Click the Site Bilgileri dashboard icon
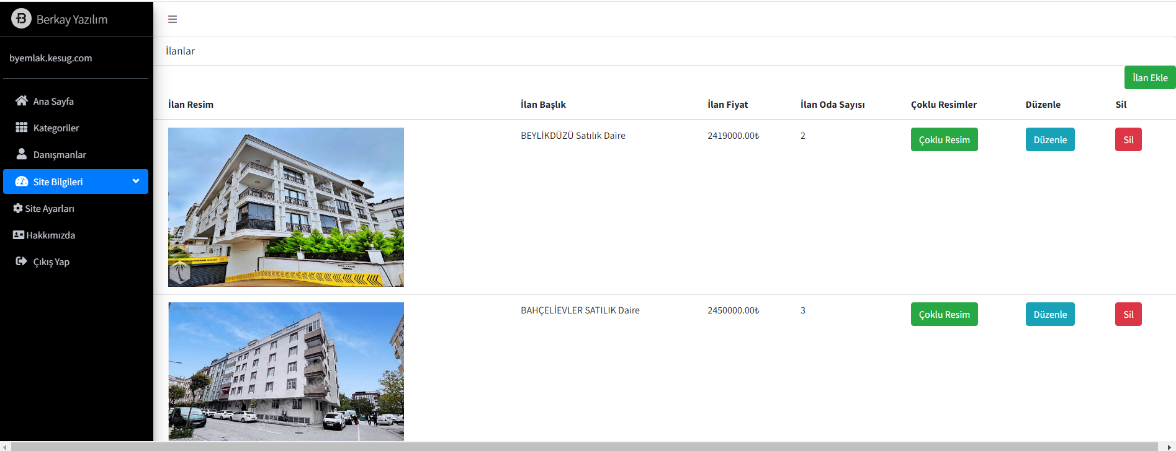Screen dimensions: 1176x451 [x=22, y=182]
